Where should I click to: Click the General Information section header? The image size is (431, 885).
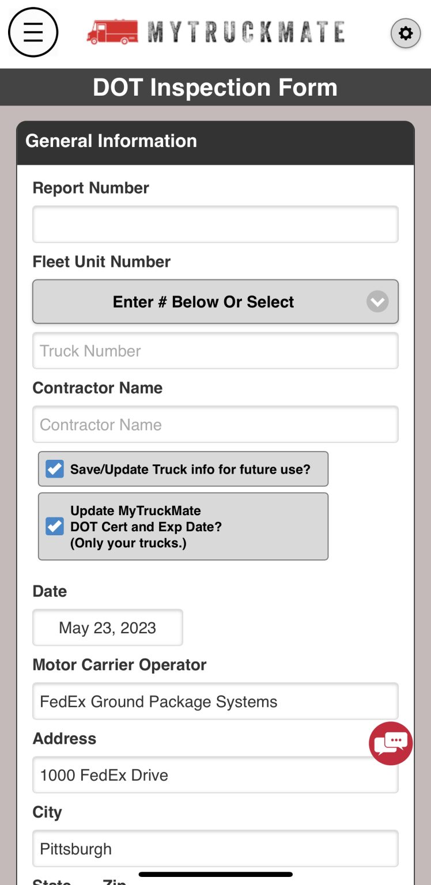(111, 141)
